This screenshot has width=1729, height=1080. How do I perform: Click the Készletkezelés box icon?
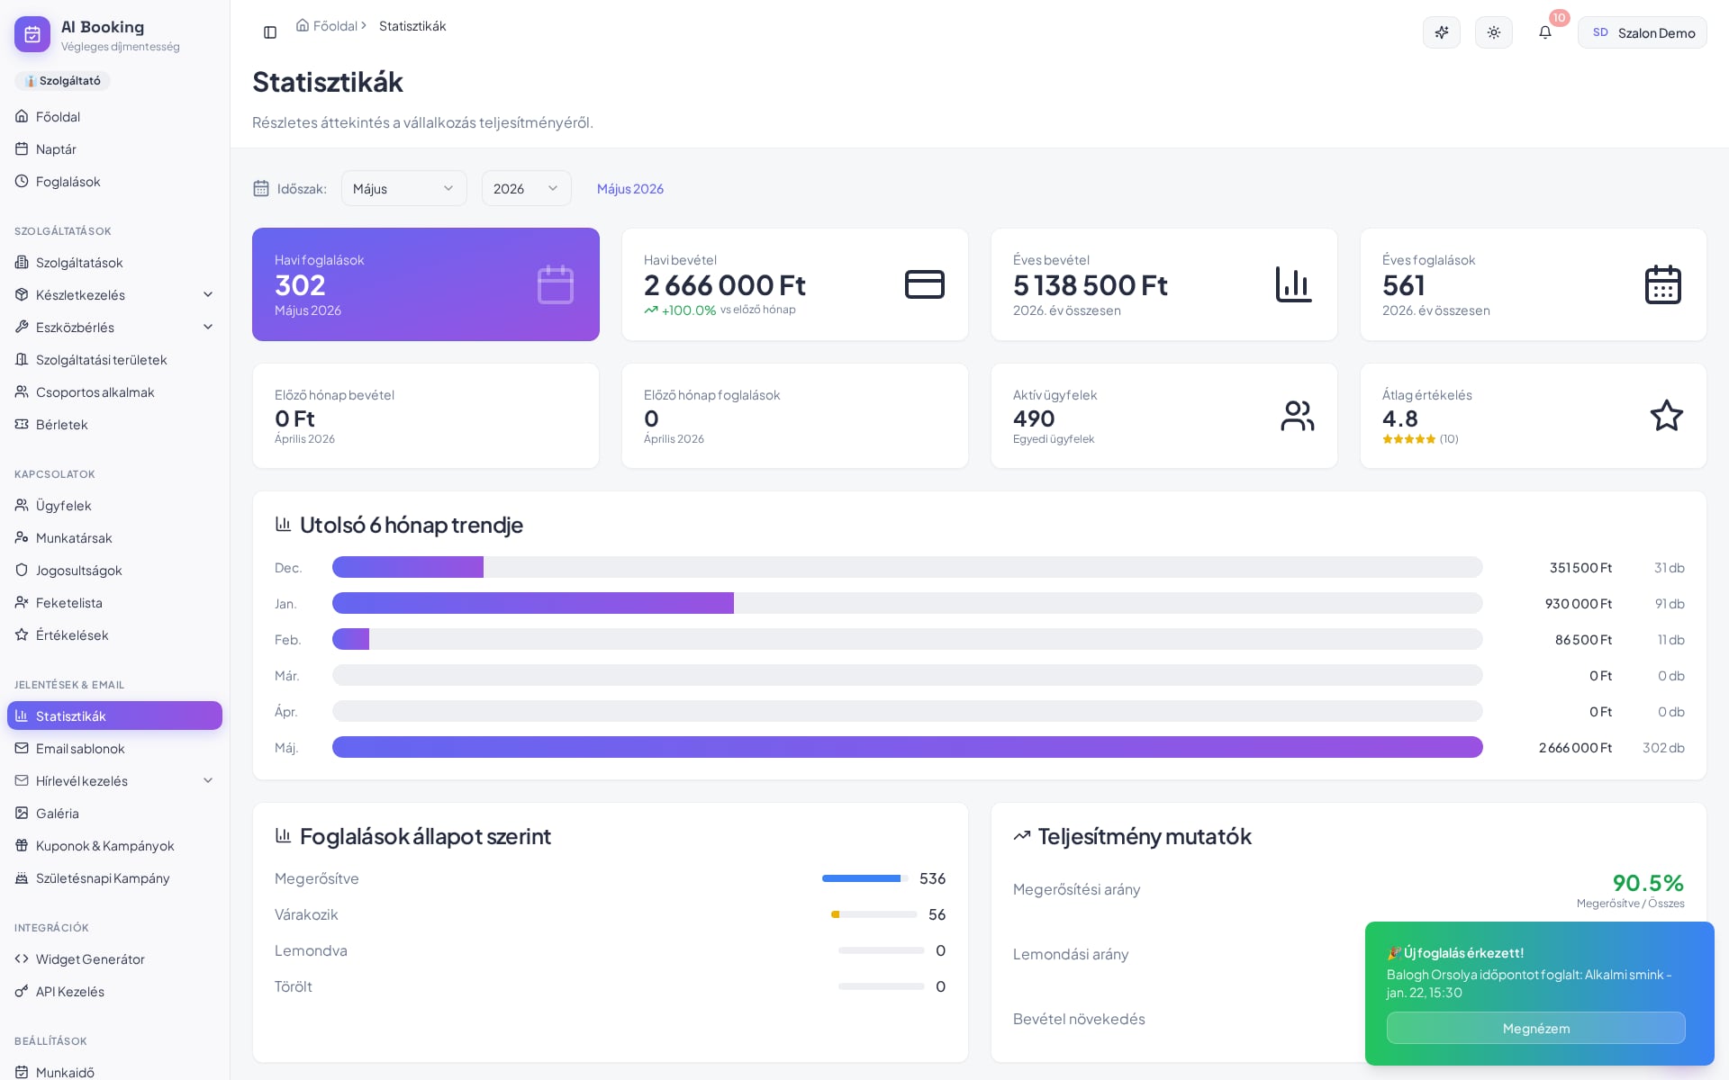tap(22, 294)
